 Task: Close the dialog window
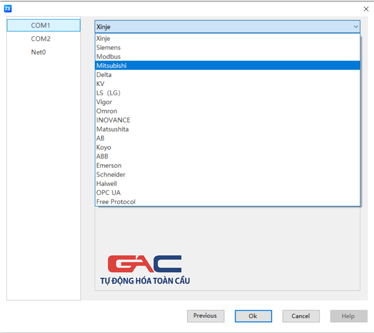coord(366,9)
